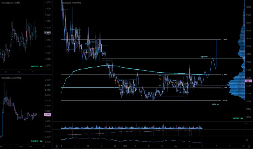Select the PNUTUSDT.P 30 BINANCE symbol title

pos(71,3)
